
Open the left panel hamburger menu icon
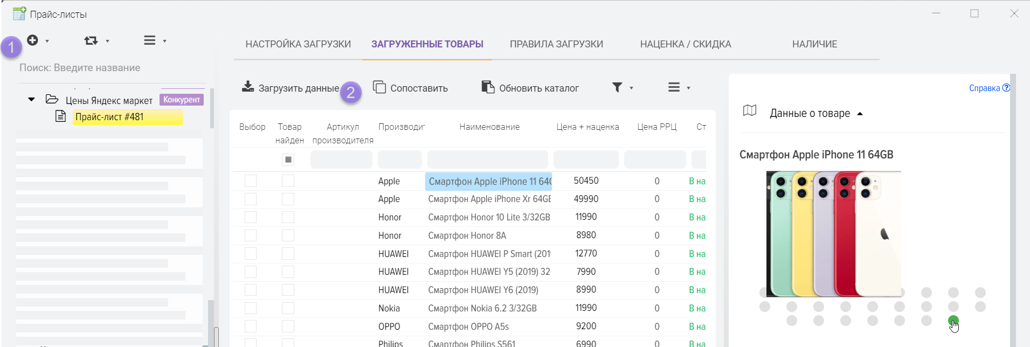[x=149, y=40]
